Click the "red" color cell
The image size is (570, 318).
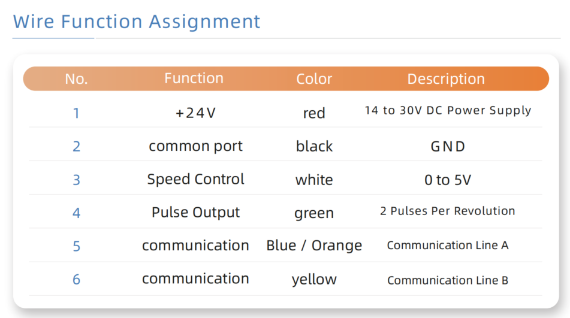314,113
